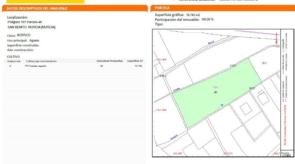Select the 'FR Frutales regadío' crop cell
295x164 pixels.
coord(35,66)
